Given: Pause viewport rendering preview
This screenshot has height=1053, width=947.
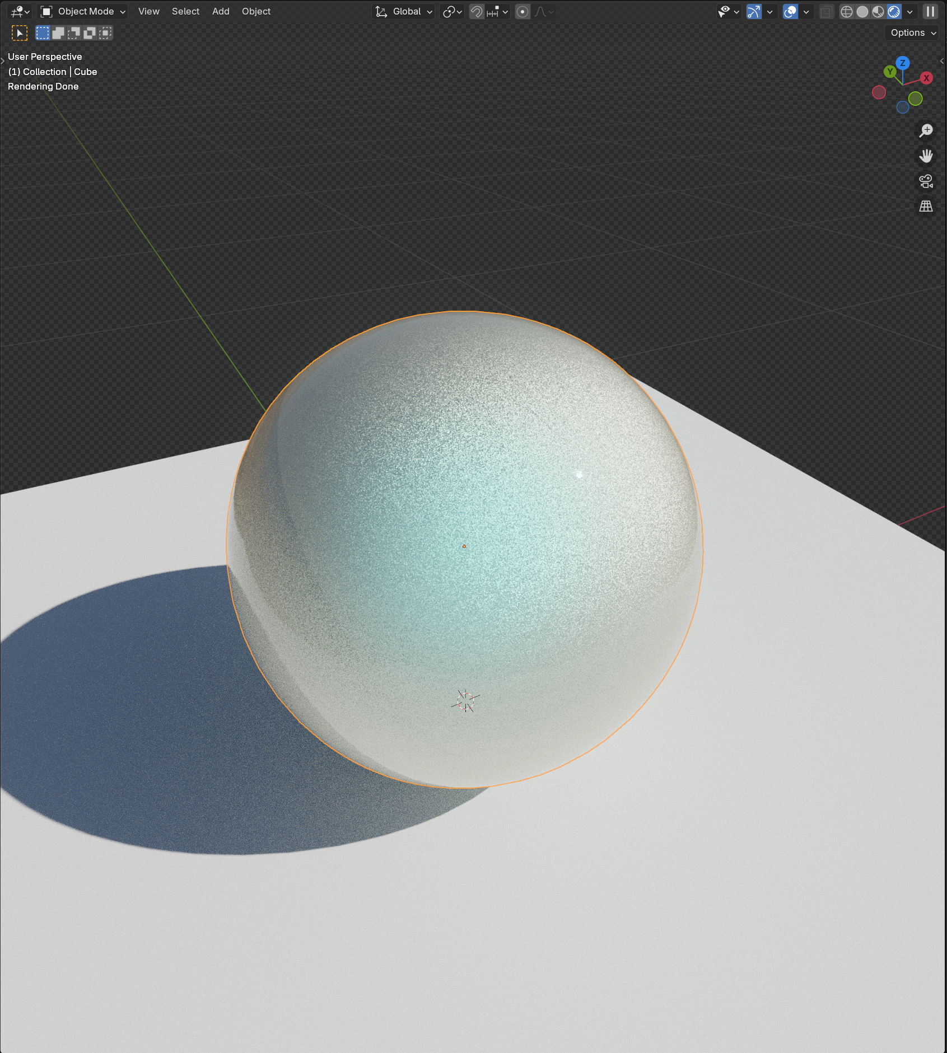Looking at the screenshot, I should click(930, 11).
